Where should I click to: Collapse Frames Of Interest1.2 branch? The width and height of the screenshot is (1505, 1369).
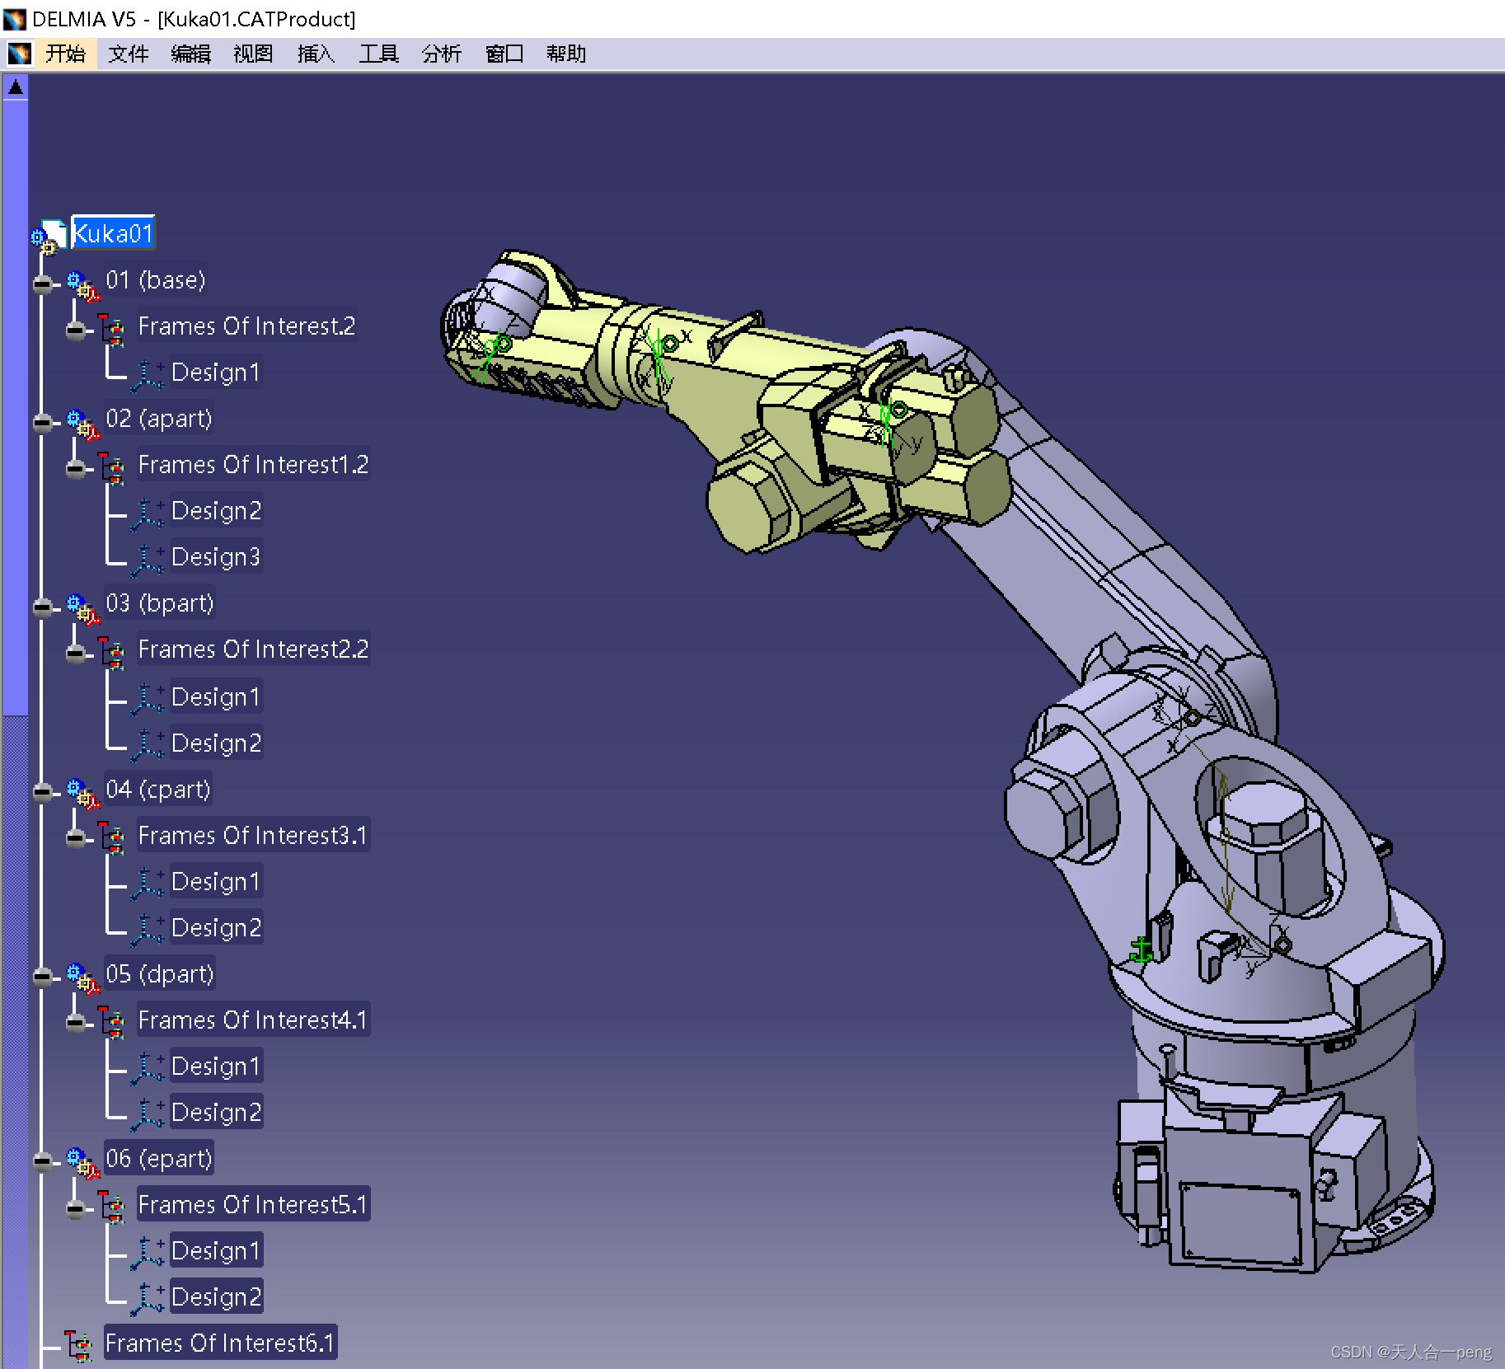[76, 468]
